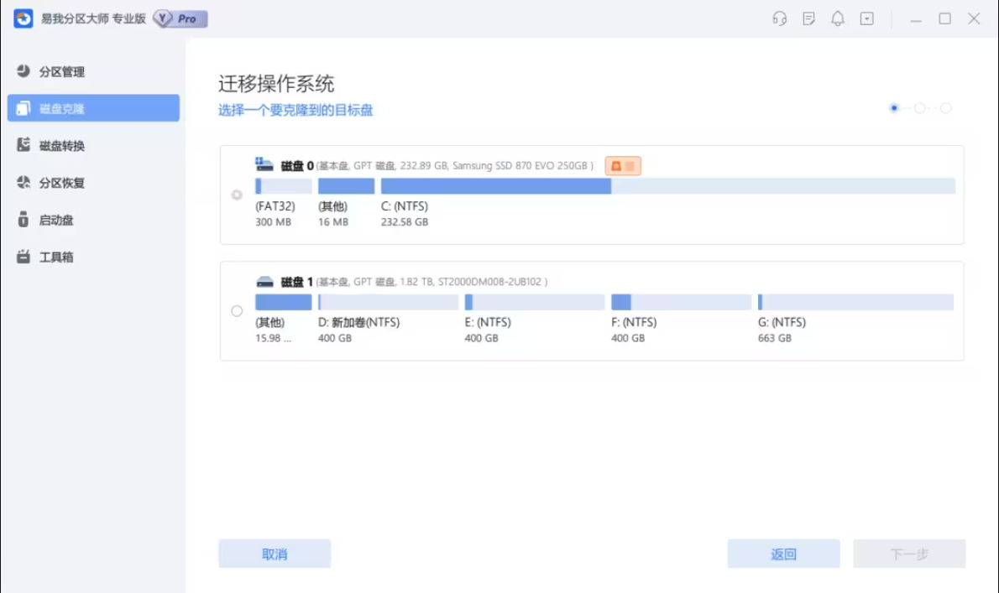This screenshot has width=999, height=593.
Task: Select the 磁盘 0 radio button
Action: coord(237,195)
